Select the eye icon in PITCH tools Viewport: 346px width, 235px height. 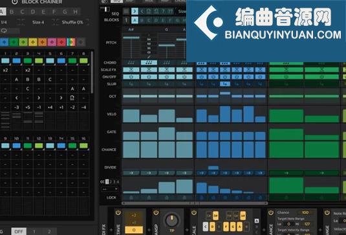pyautogui.click(x=149, y=52)
